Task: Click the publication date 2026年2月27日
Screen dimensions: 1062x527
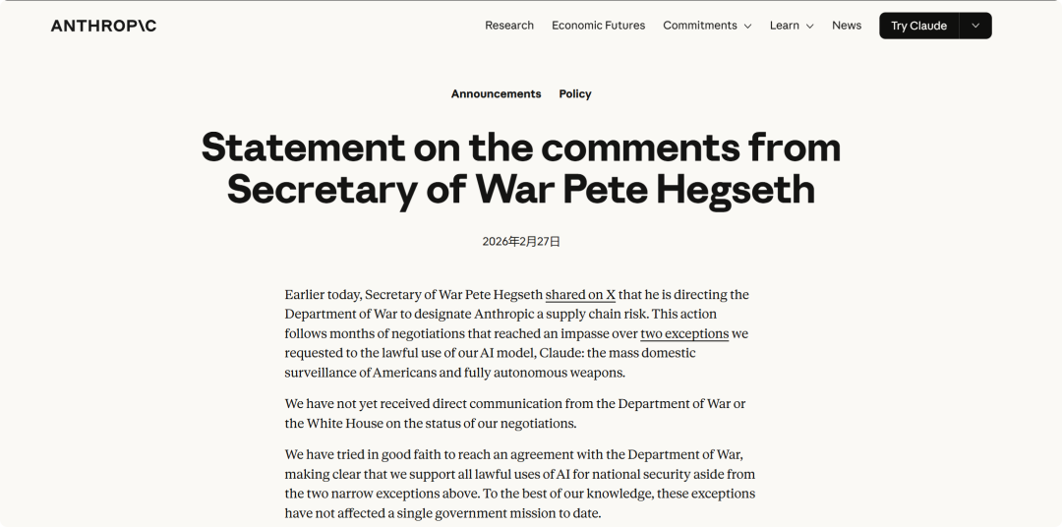Action: tap(521, 242)
